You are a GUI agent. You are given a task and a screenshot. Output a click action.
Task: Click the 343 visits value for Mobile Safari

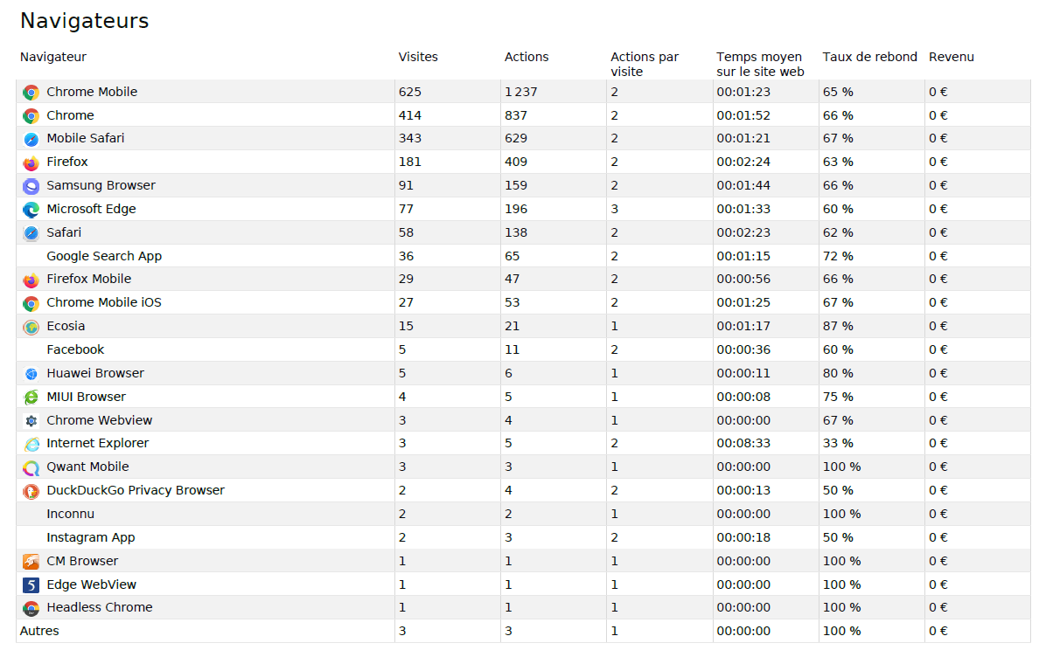[x=409, y=138]
